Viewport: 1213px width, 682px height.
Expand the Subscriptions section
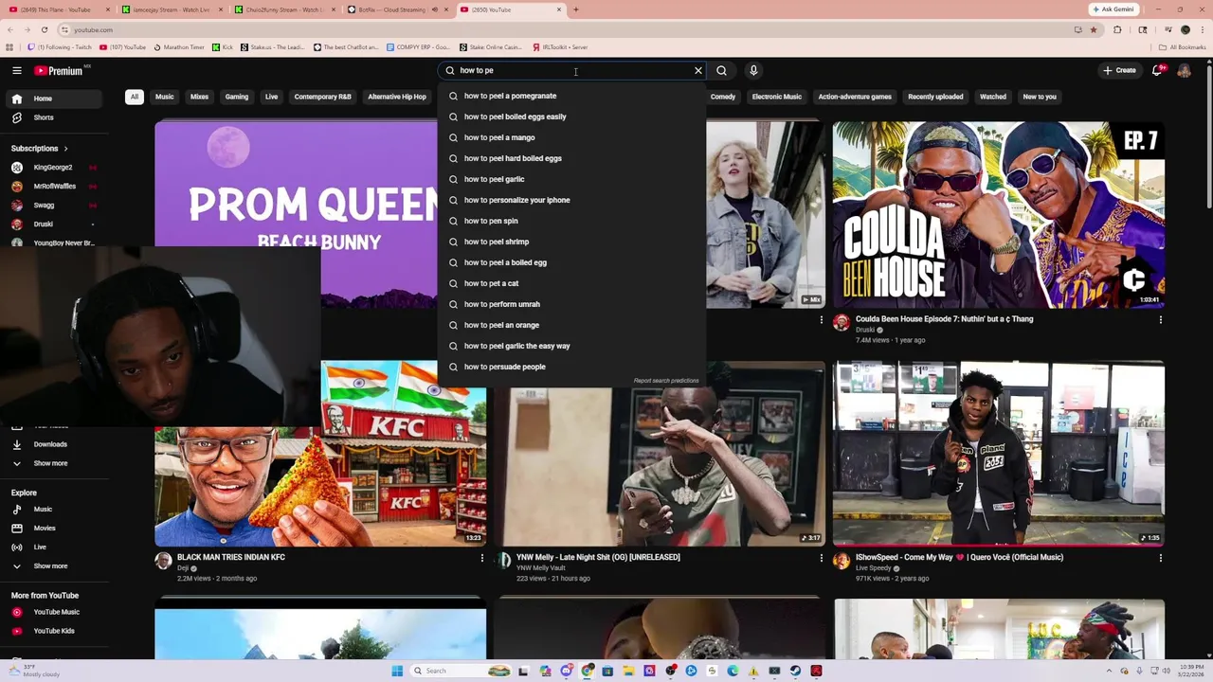40,149
